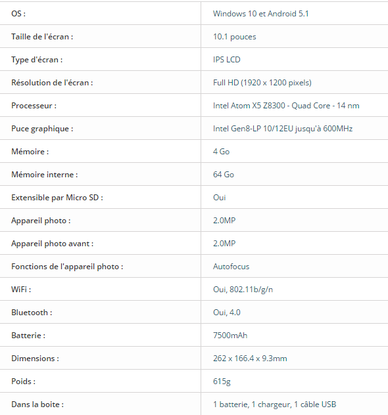Click the Autofocus camera function value
Viewport: 388px width, 415px height.
pos(231,267)
